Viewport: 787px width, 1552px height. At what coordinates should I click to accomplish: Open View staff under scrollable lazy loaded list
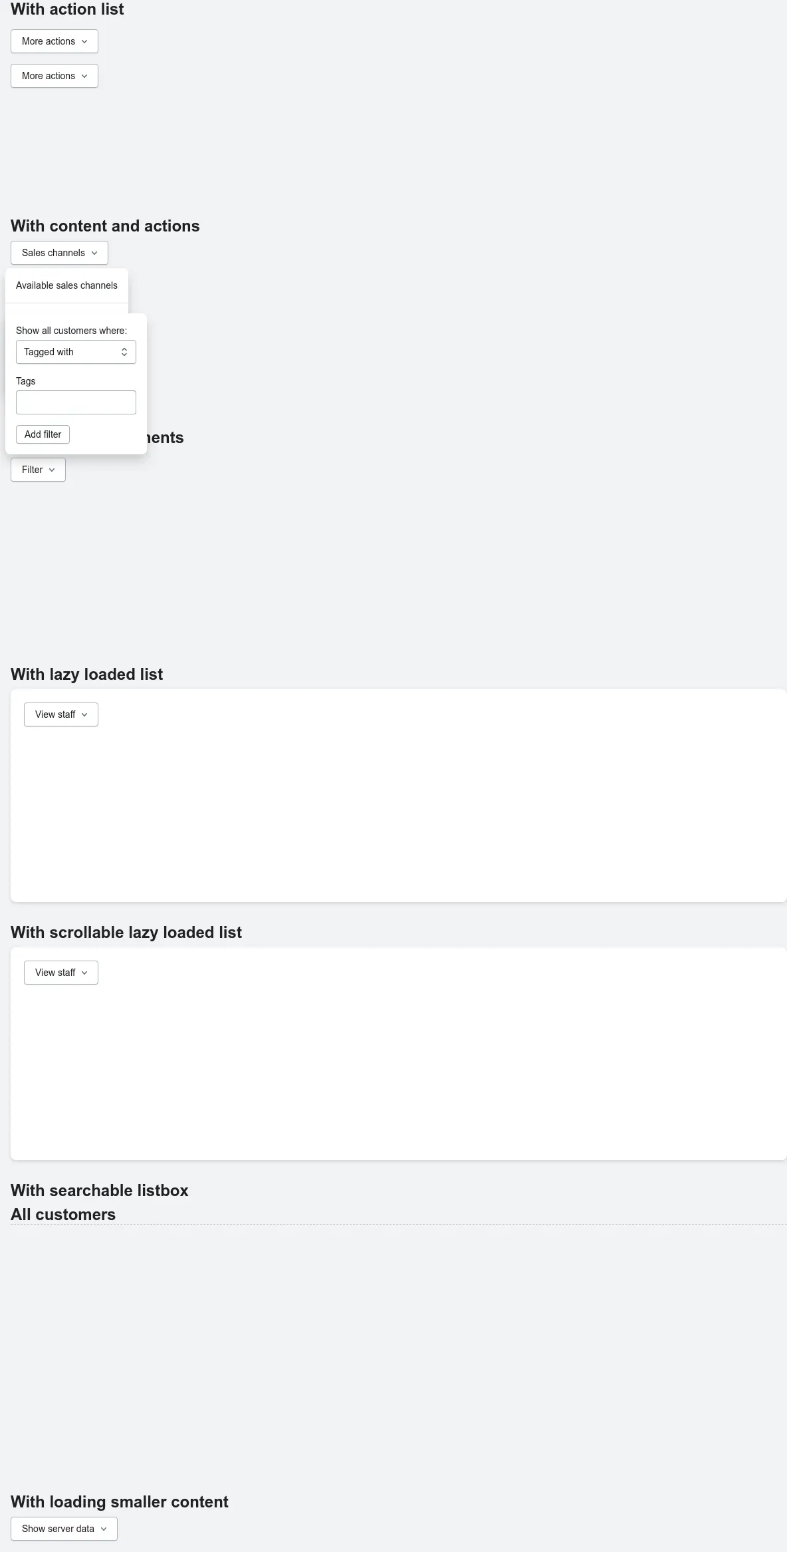click(61, 973)
